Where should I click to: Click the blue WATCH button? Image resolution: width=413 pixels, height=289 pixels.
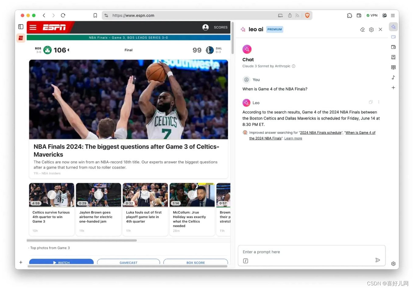point(61,262)
